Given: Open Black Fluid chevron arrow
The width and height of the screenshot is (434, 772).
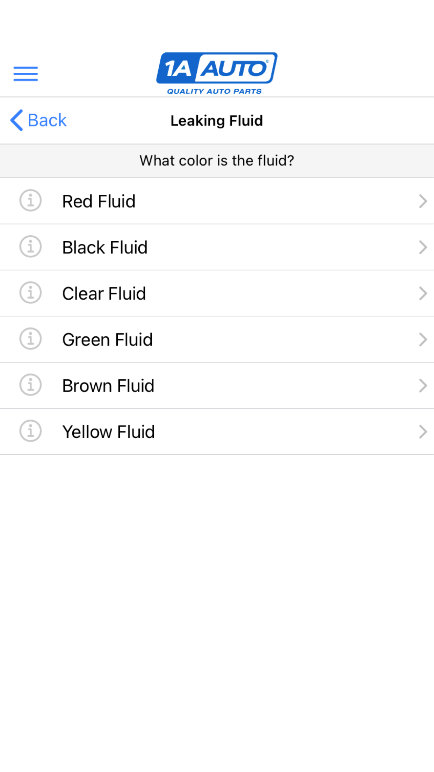Looking at the screenshot, I should click(422, 248).
